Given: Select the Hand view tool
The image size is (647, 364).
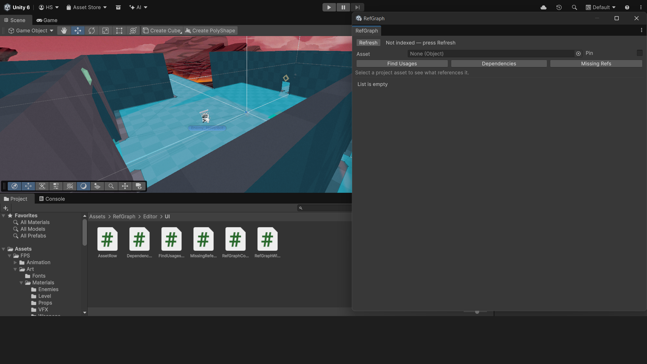Looking at the screenshot, I should (x=64, y=31).
